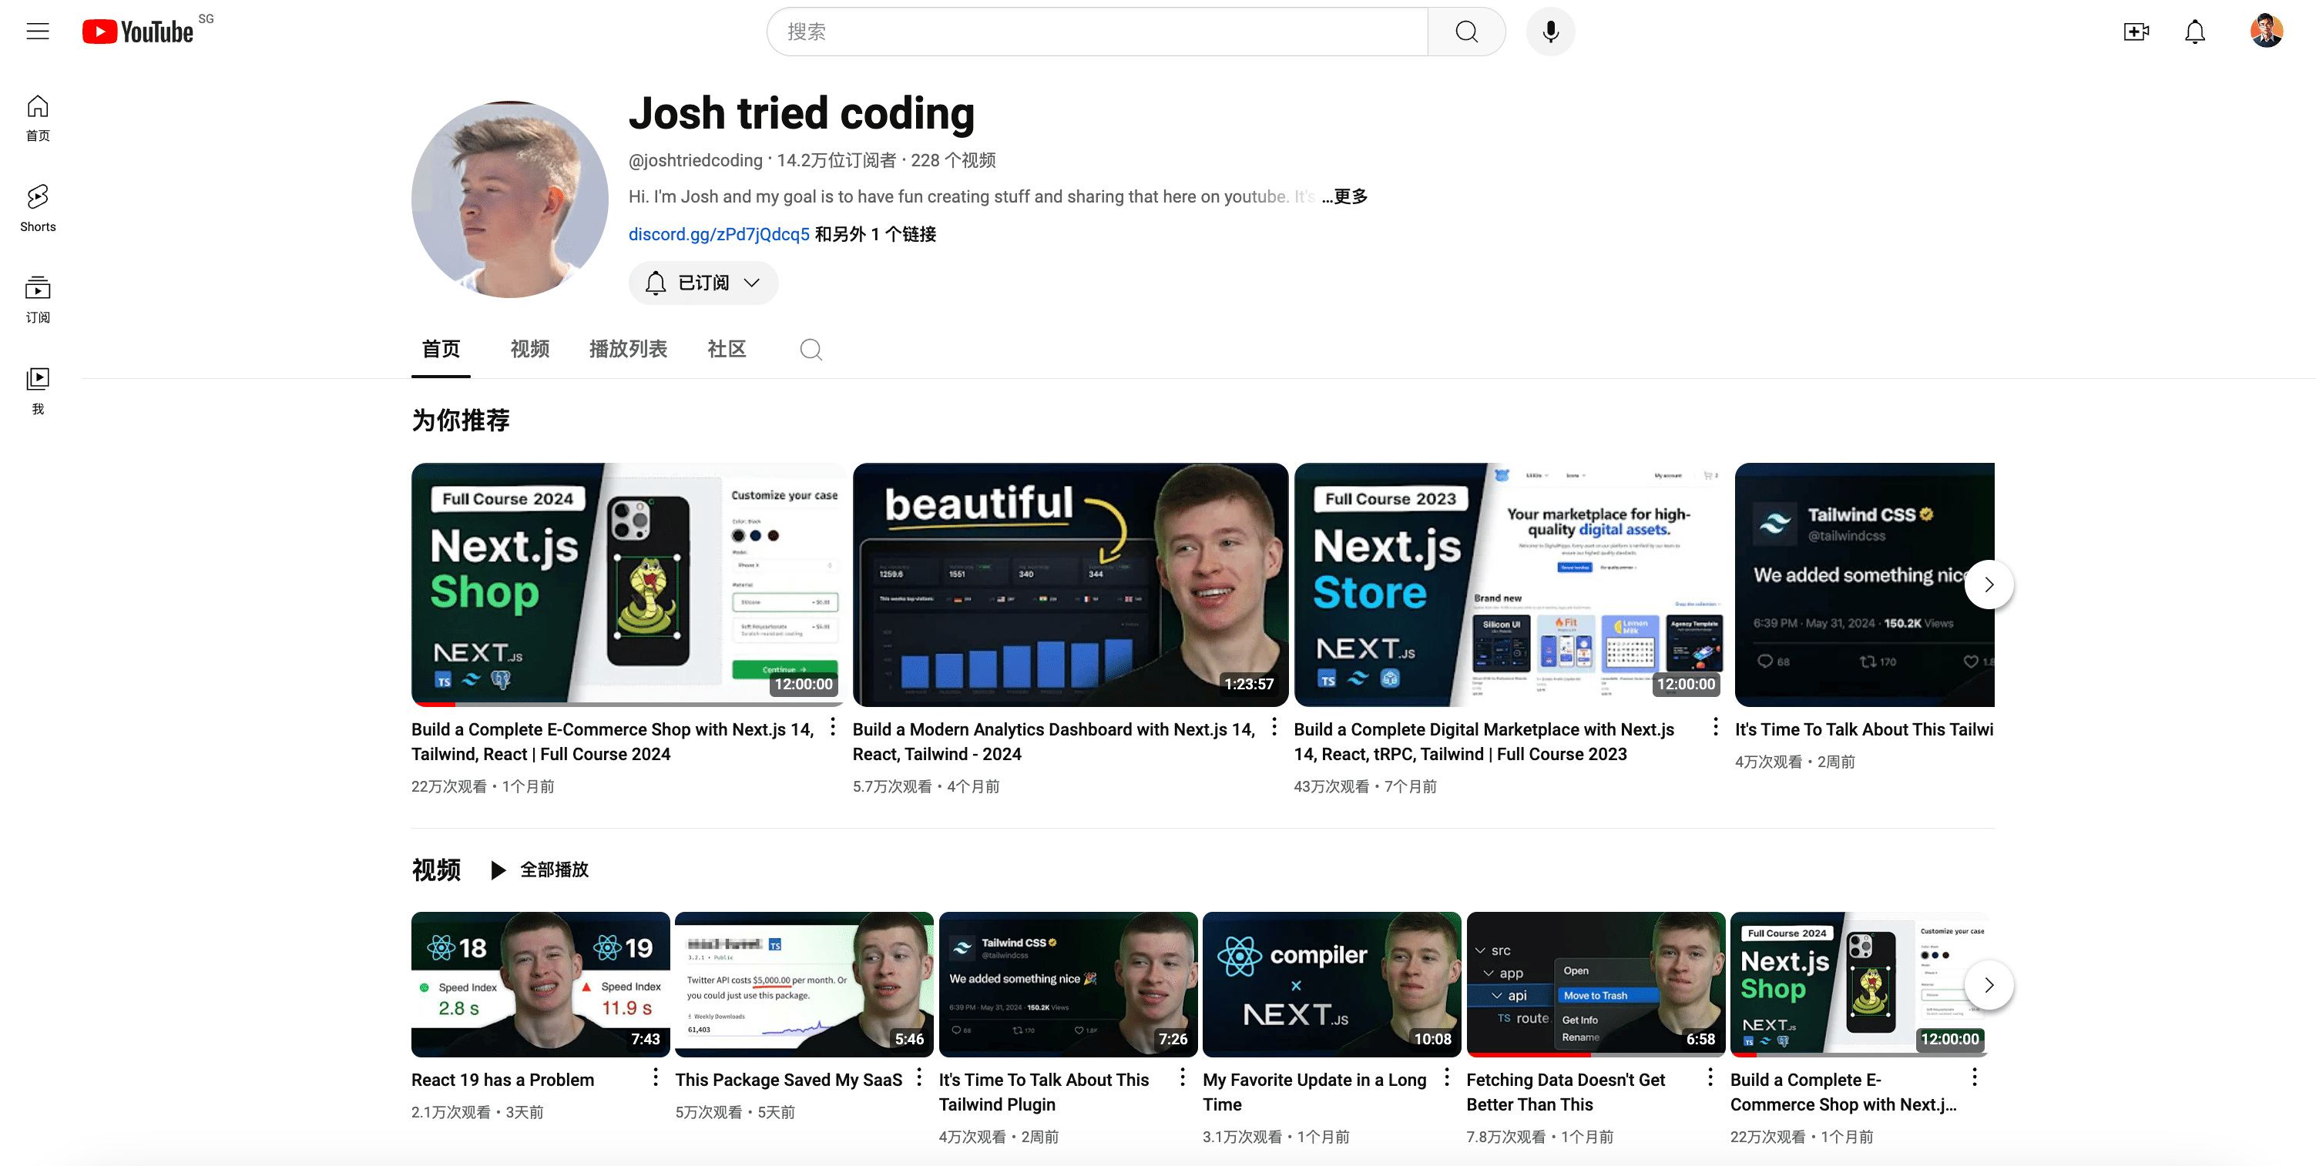
Task: Open options for Fetching Data video
Action: tap(1710, 1077)
